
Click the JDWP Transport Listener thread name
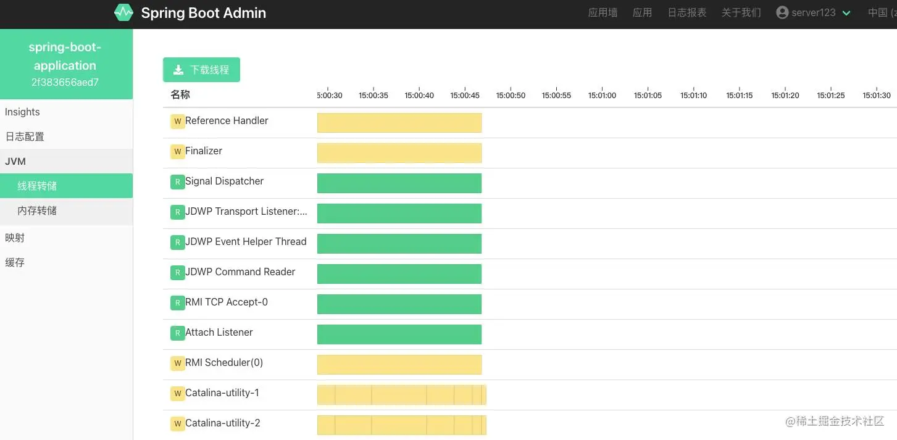point(246,212)
